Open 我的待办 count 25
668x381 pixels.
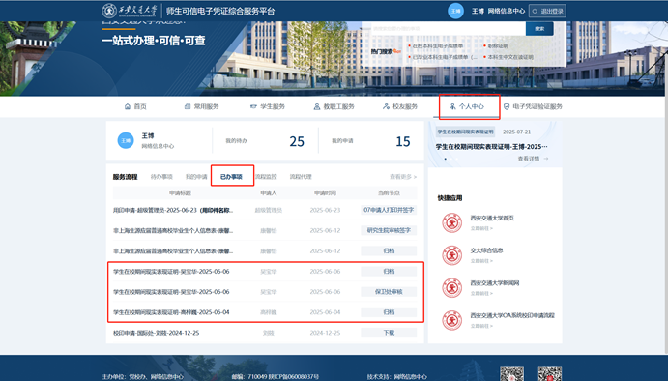pyautogui.click(x=297, y=141)
